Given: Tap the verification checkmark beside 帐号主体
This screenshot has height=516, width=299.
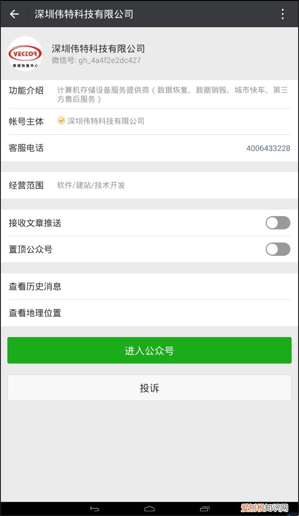Looking at the screenshot, I should point(61,121).
